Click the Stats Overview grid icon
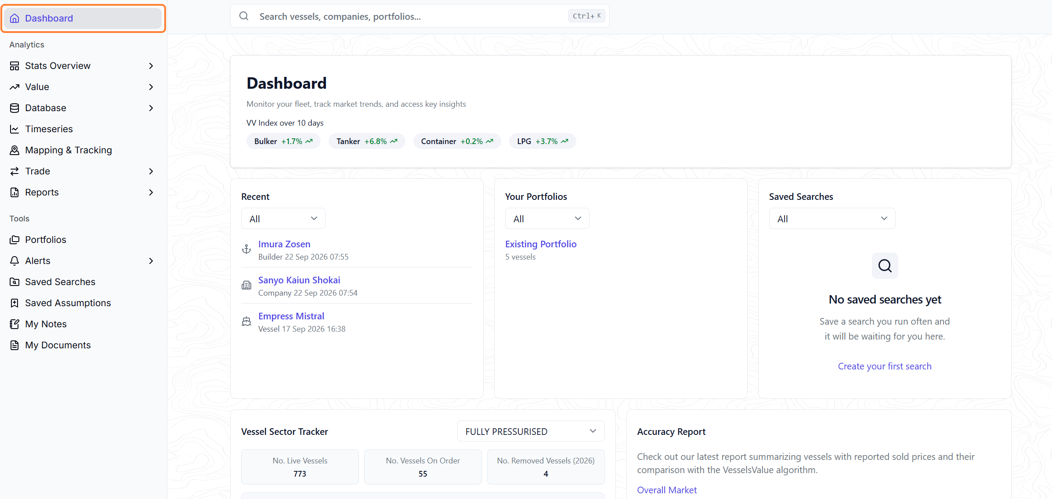Screen dimensions: 1052x499 [14, 66]
